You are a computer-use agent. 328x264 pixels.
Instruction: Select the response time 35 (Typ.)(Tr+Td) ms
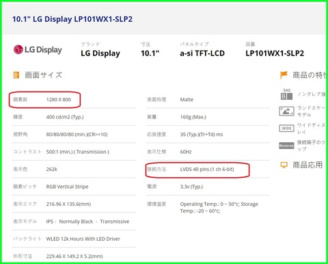pos(202,135)
